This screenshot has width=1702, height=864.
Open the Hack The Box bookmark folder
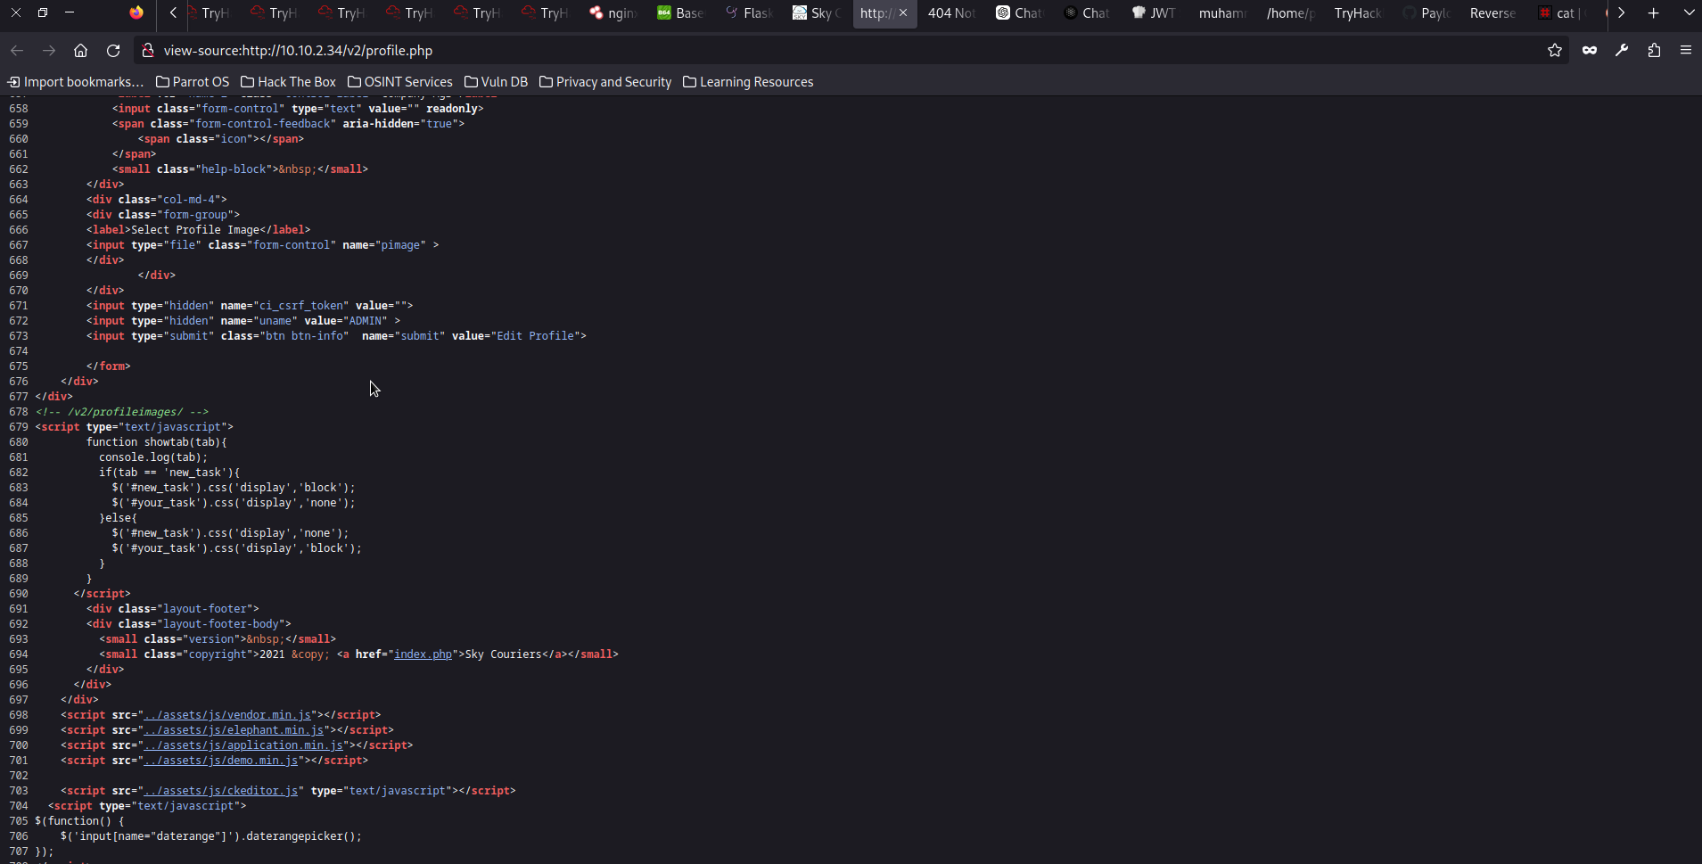point(289,82)
